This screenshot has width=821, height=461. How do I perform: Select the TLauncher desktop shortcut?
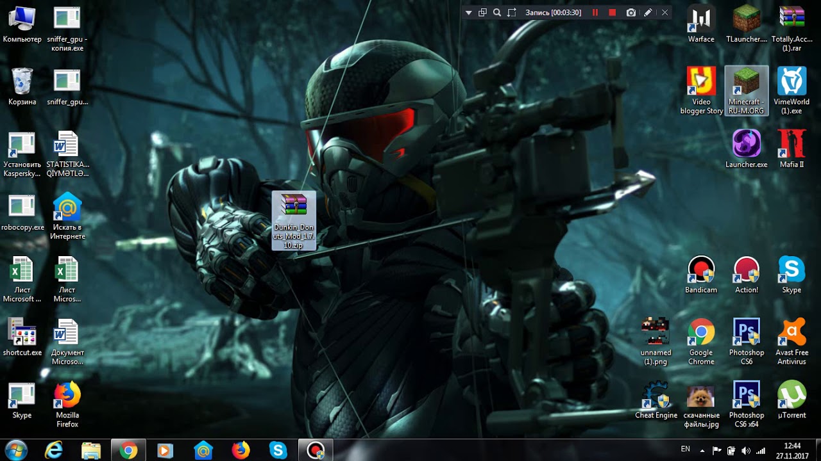click(x=747, y=24)
